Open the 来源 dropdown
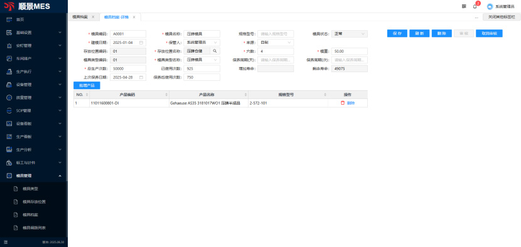Image resolution: width=521 pixels, height=247 pixels. click(276, 43)
